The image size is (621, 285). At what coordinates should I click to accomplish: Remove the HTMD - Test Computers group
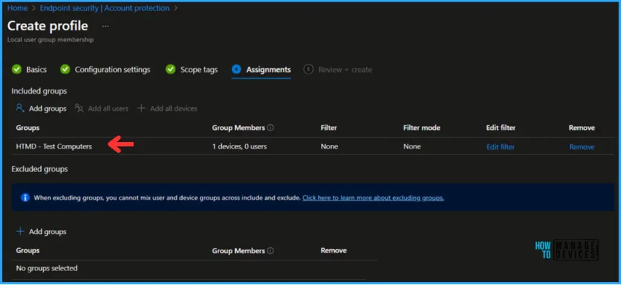coord(582,147)
